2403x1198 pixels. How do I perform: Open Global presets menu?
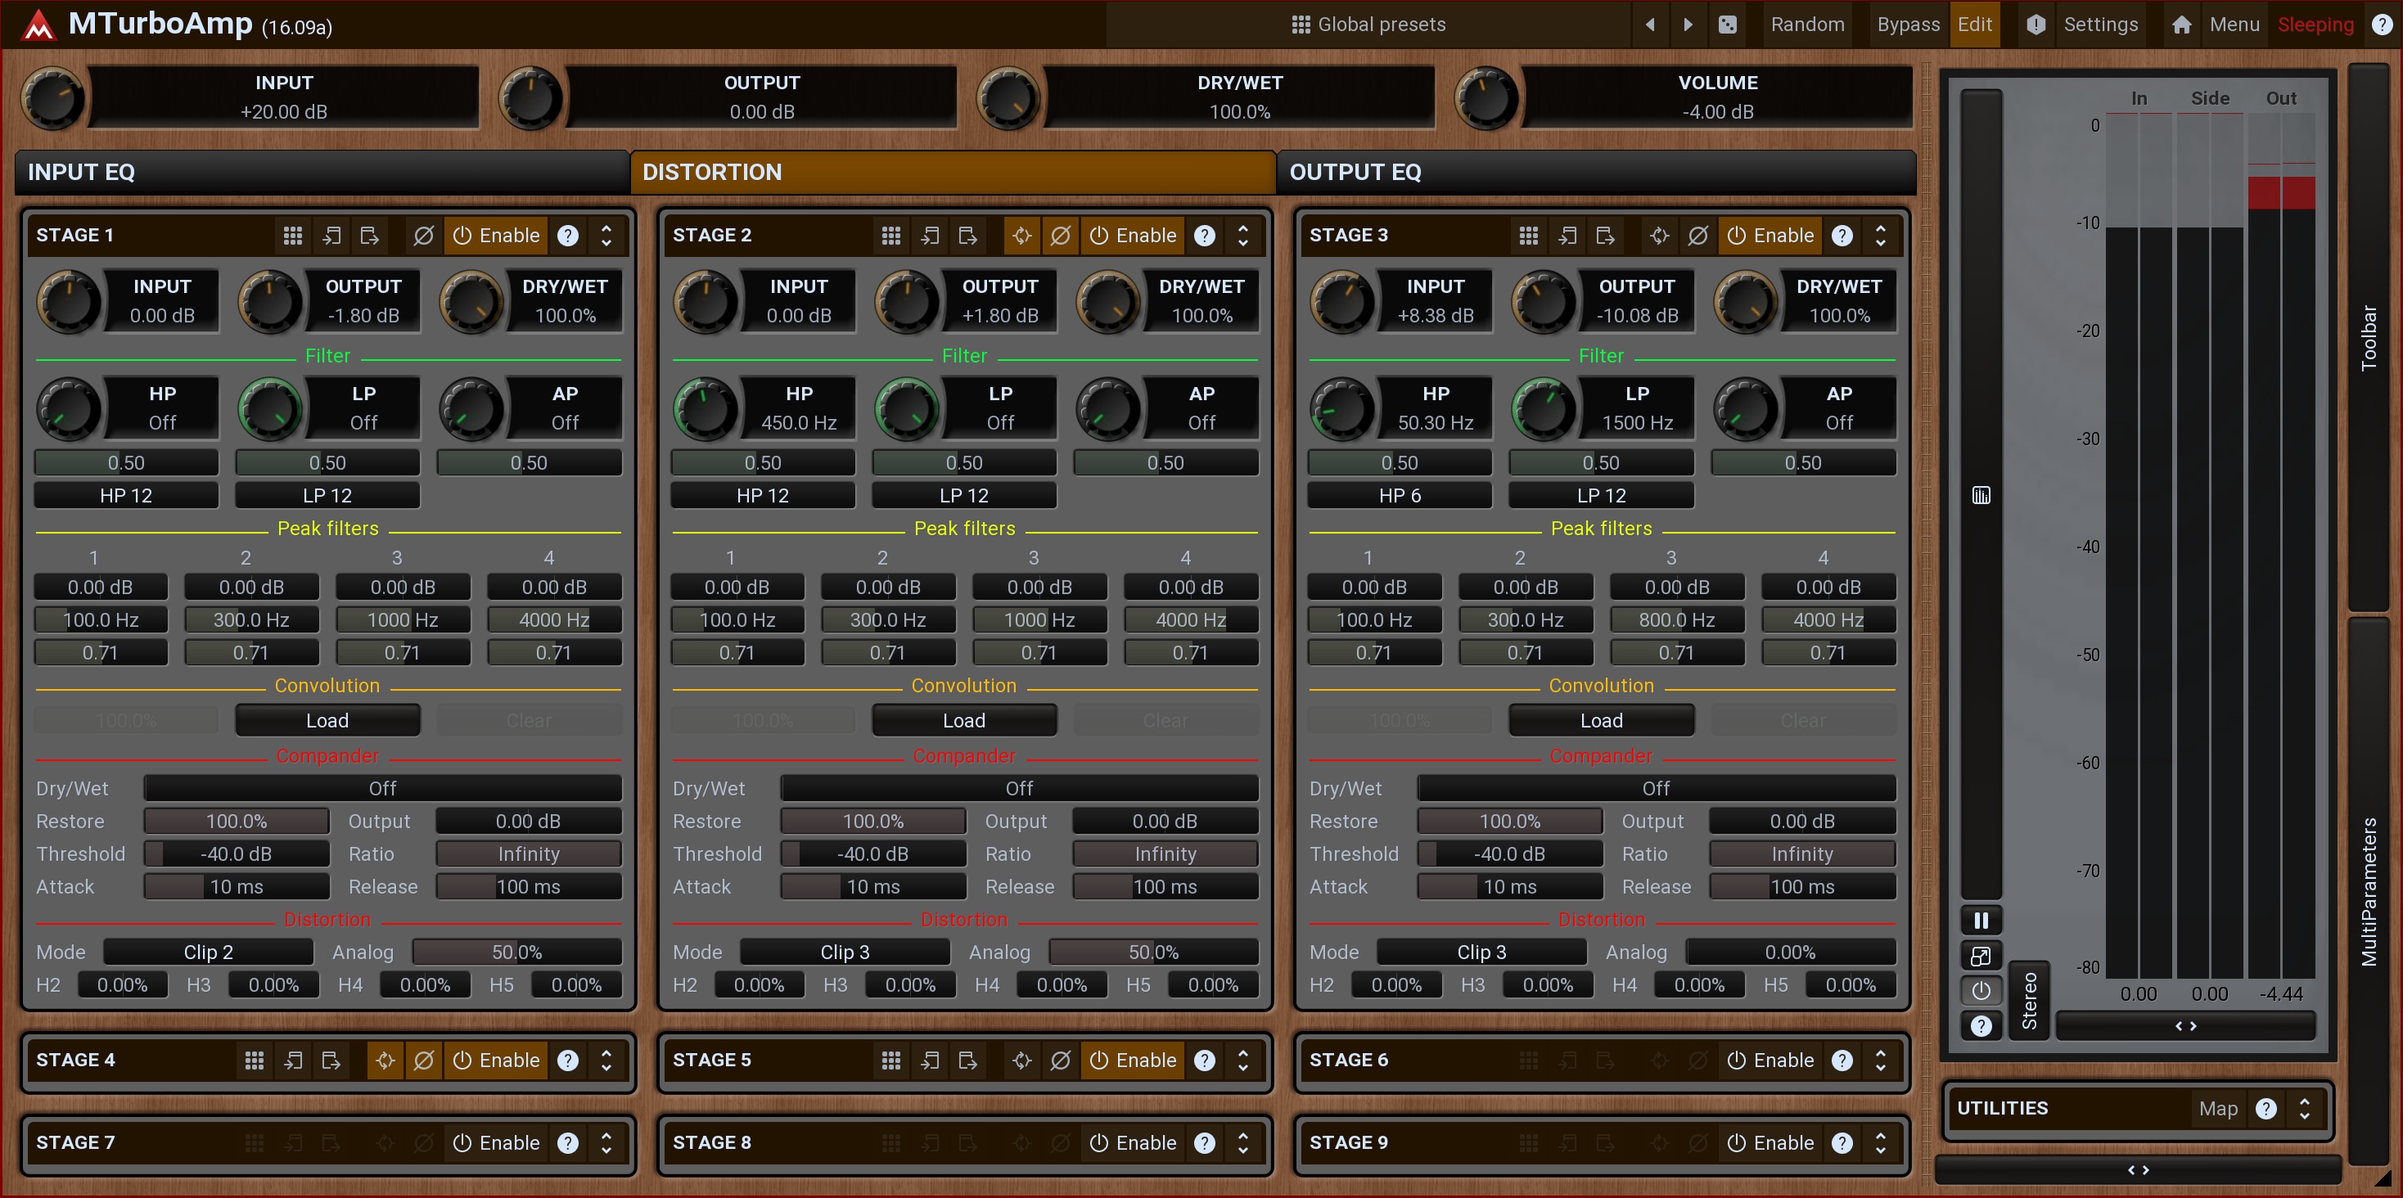[1368, 25]
